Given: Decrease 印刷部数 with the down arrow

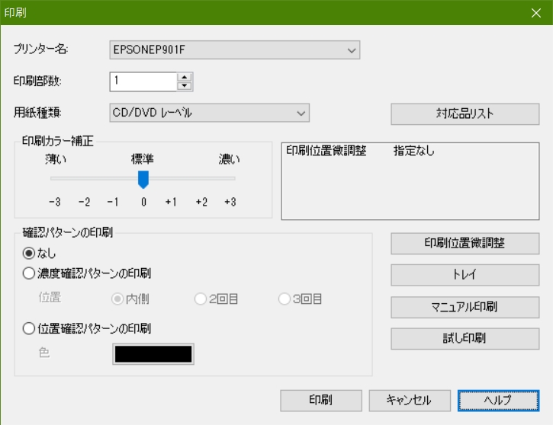Looking at the screenshot, I should [x=185, y=86].
